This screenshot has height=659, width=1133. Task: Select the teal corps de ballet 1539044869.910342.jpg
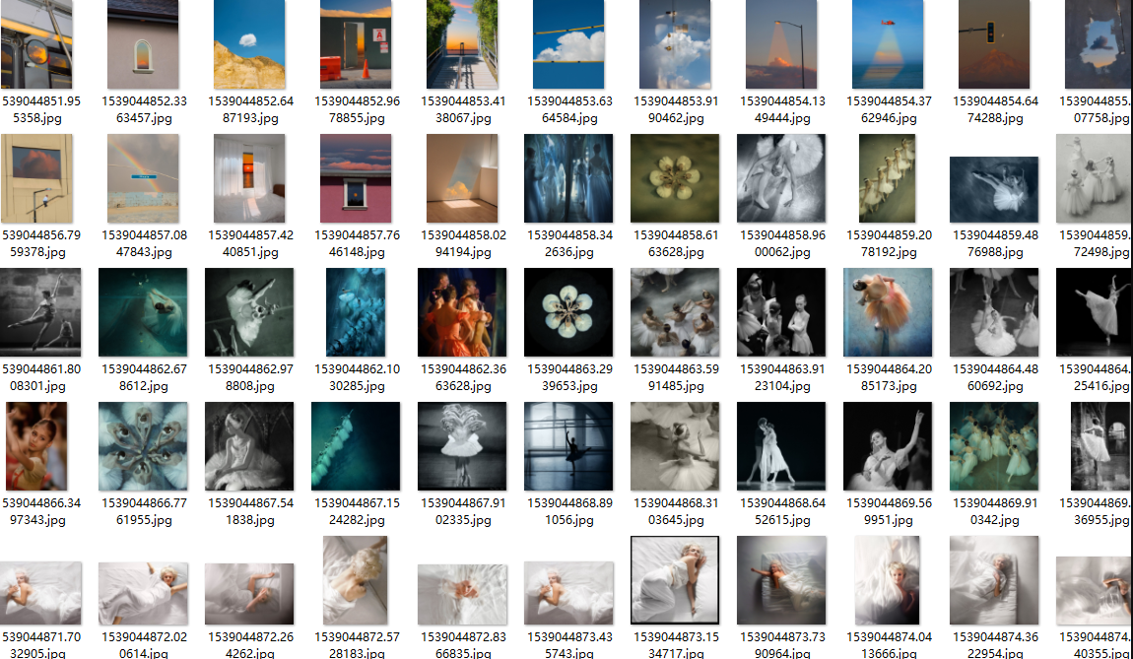click(x=993, y=446)
